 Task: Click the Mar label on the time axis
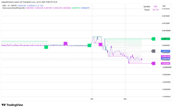click(92, 99)
